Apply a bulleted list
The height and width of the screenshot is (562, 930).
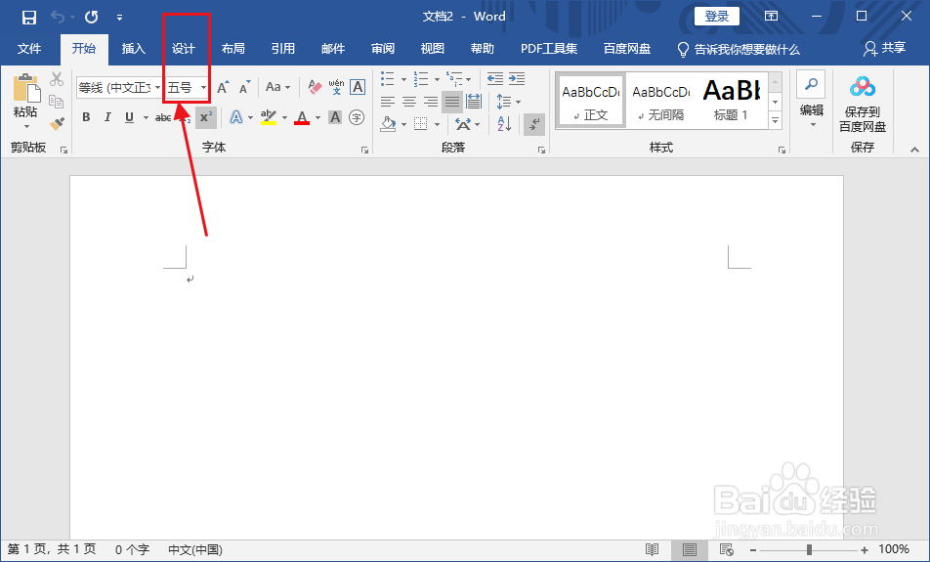coord(387,78)
